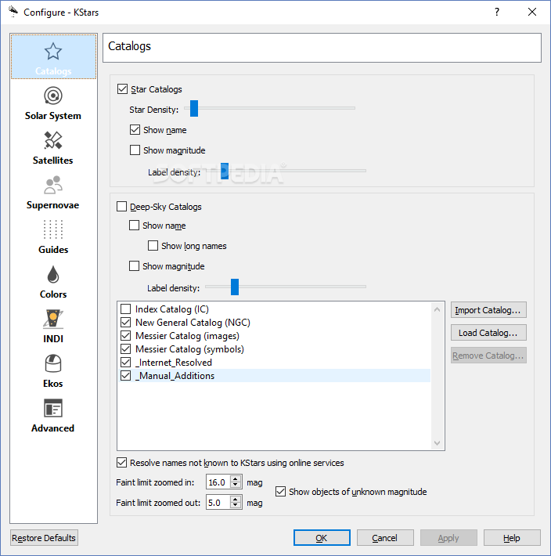
Task: Open Ekos observatory dome icon
Action: 53,363
